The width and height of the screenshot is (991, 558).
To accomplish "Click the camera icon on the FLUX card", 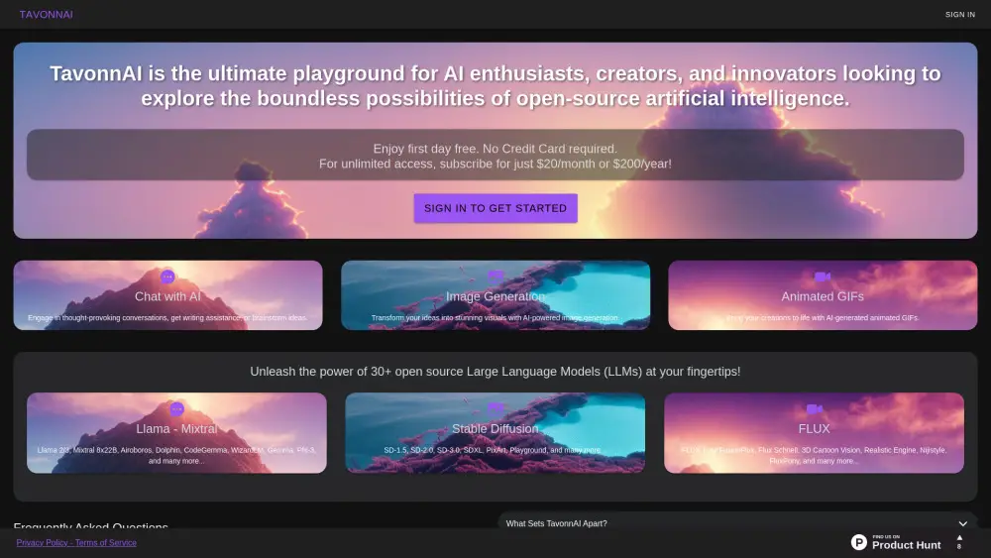I will click(x=814, y=409).
